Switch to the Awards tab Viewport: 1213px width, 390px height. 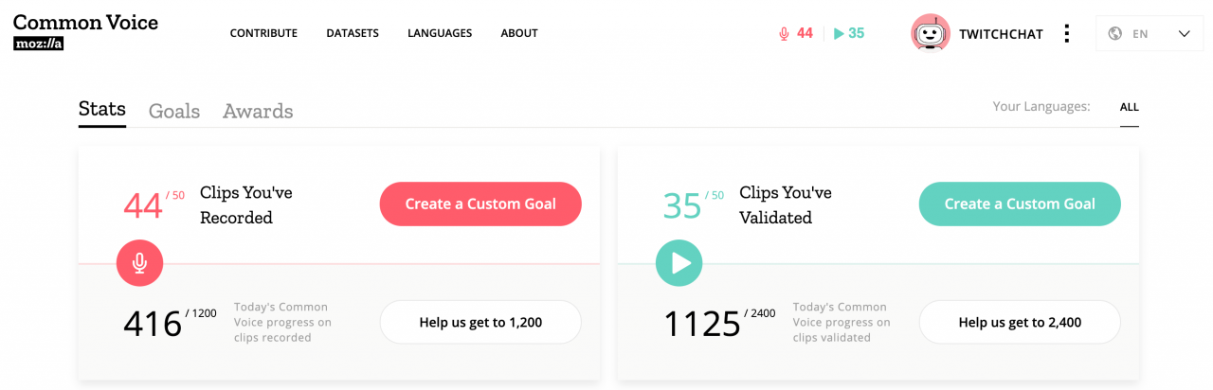click(258, 111)
